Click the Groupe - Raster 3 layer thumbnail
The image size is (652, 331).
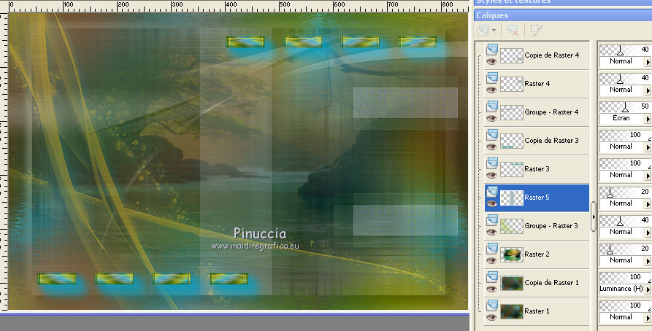(x=512, y=226)
